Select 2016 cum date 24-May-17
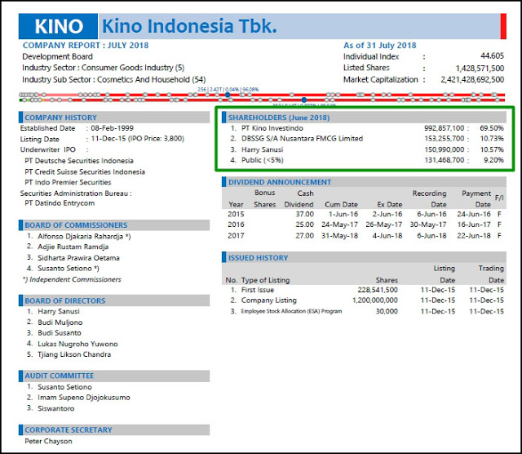522x454 pixels. coord(339,225)
